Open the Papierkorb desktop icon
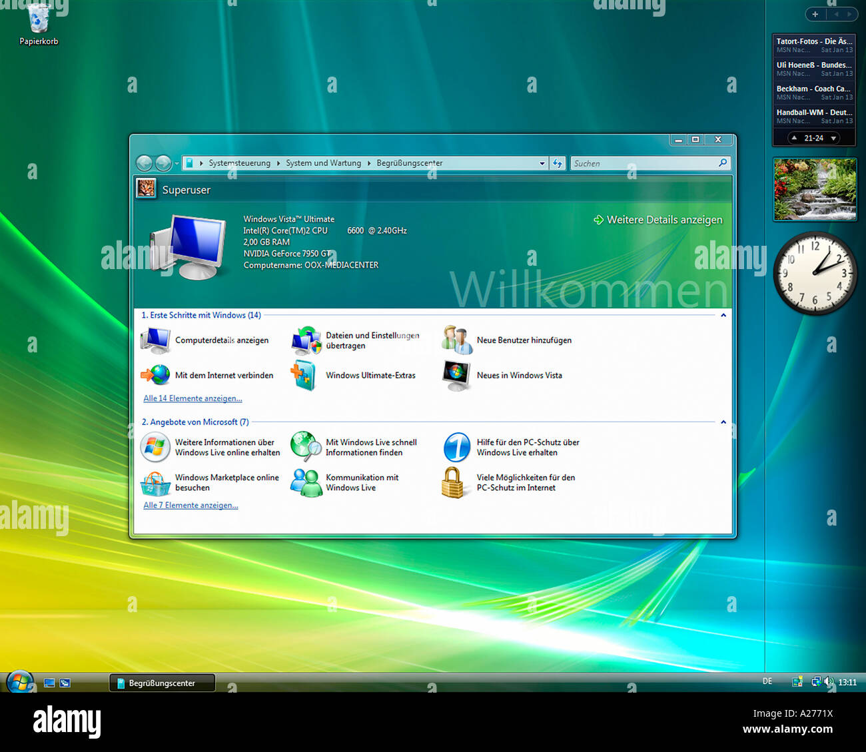 [x=39, y=25]
